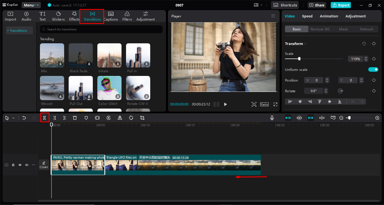Click the Reverse playback icon
The height and width of the screenshot is (205, 384).
[109, 118]
